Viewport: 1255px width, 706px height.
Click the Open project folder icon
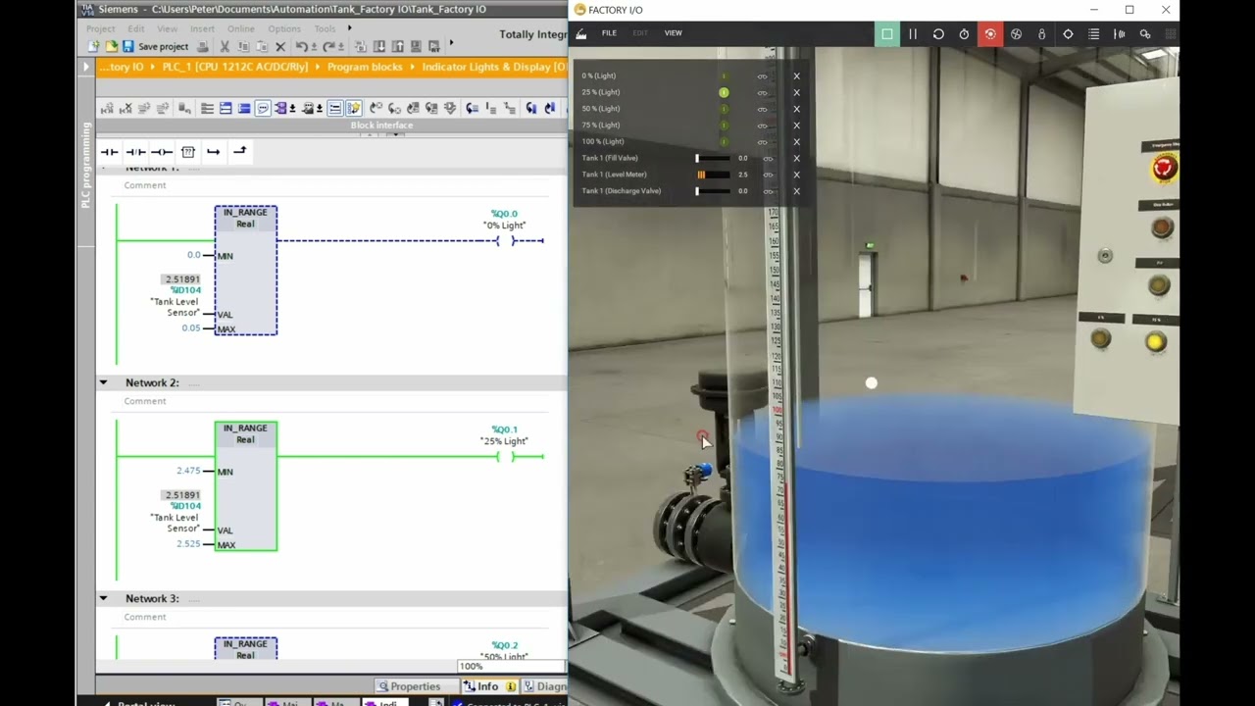point(111,46)
